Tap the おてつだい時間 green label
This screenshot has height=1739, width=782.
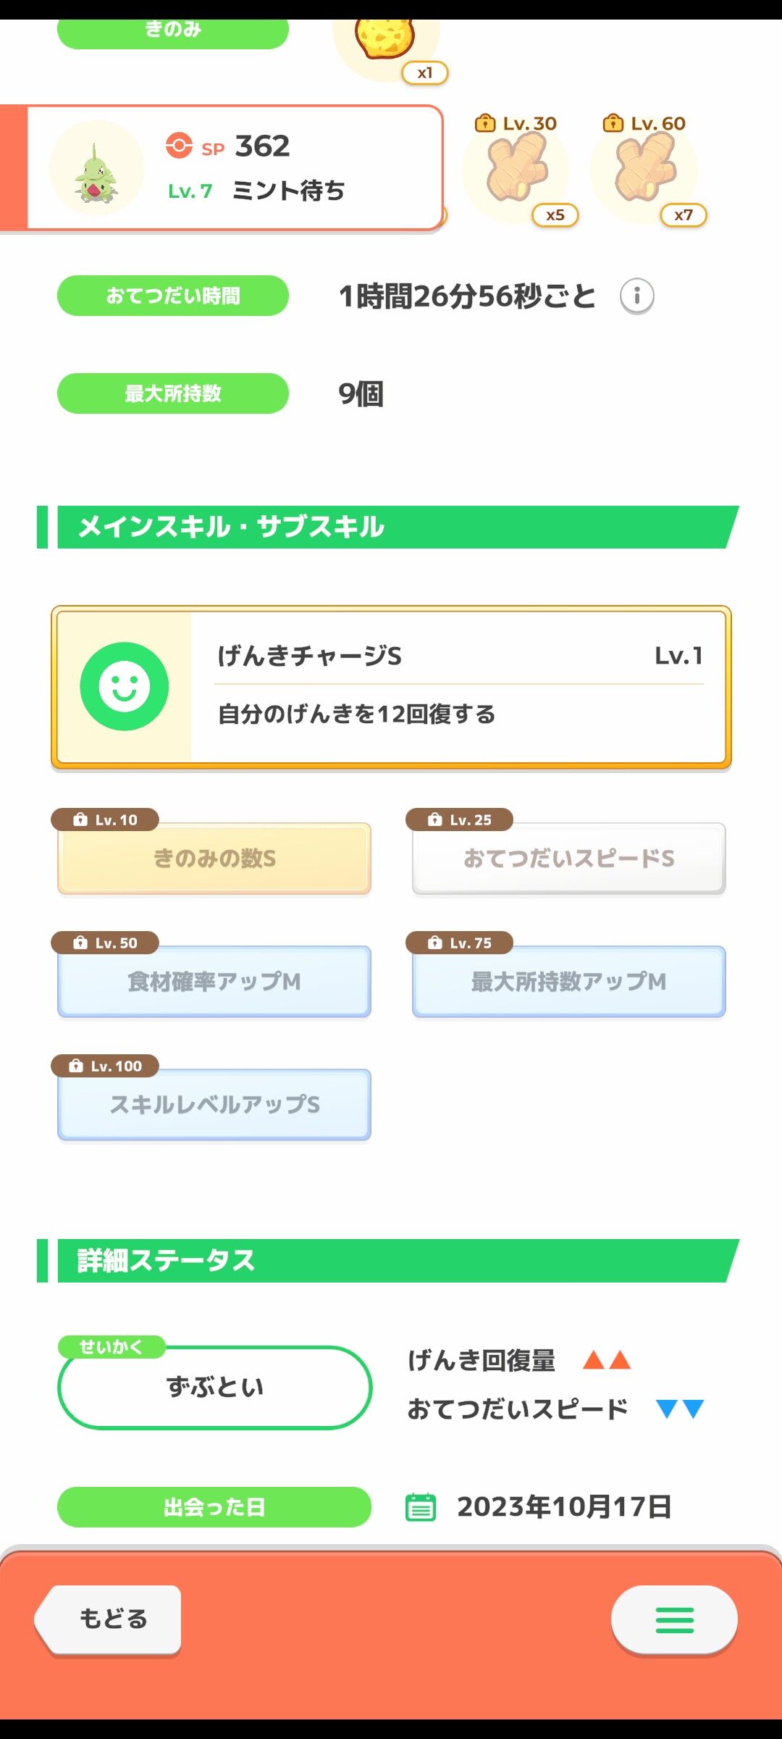pyautogui.click(x=173, y=296)
